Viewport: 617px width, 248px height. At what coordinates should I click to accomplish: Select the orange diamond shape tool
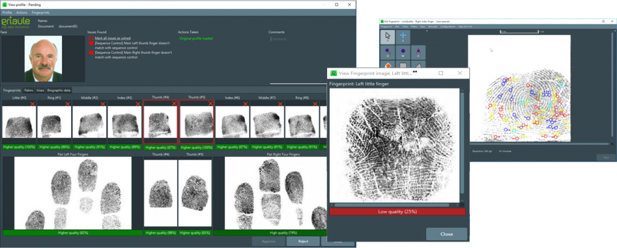[389, 66]
